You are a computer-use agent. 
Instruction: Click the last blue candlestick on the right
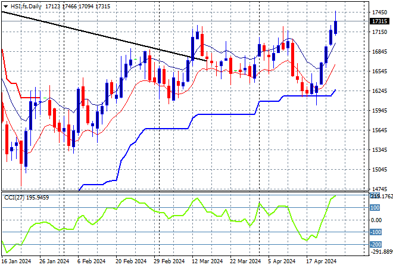coord(336,27)
